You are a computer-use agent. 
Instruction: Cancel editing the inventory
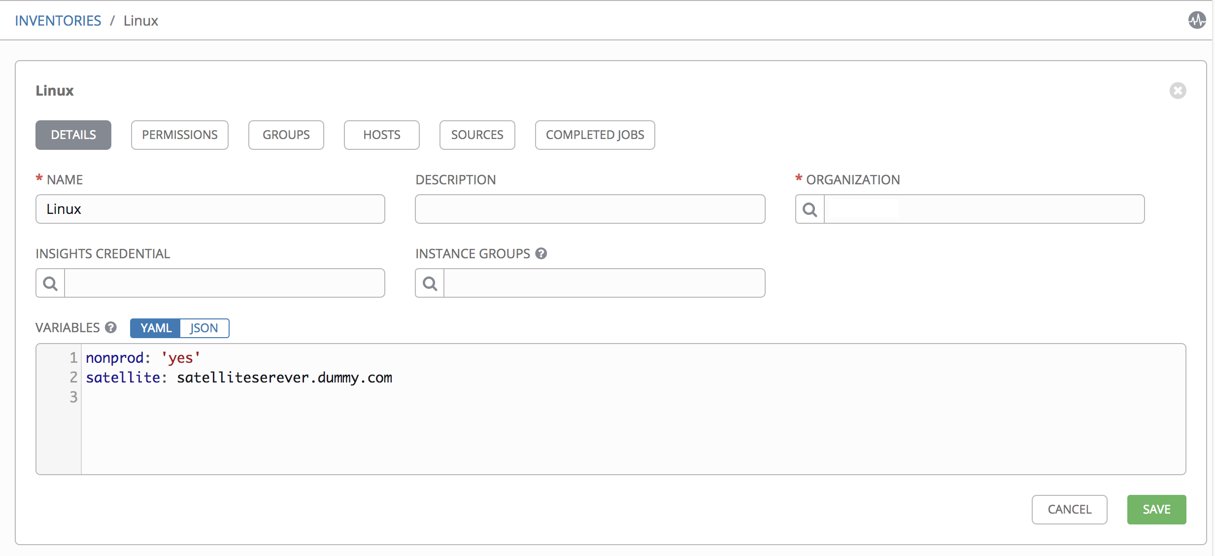pyautogui.click(x=1070, y=510)
